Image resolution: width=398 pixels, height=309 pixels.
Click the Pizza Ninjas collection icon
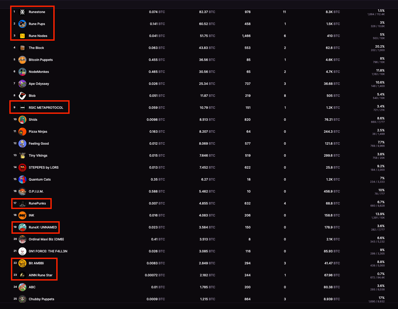click(22, 132)
